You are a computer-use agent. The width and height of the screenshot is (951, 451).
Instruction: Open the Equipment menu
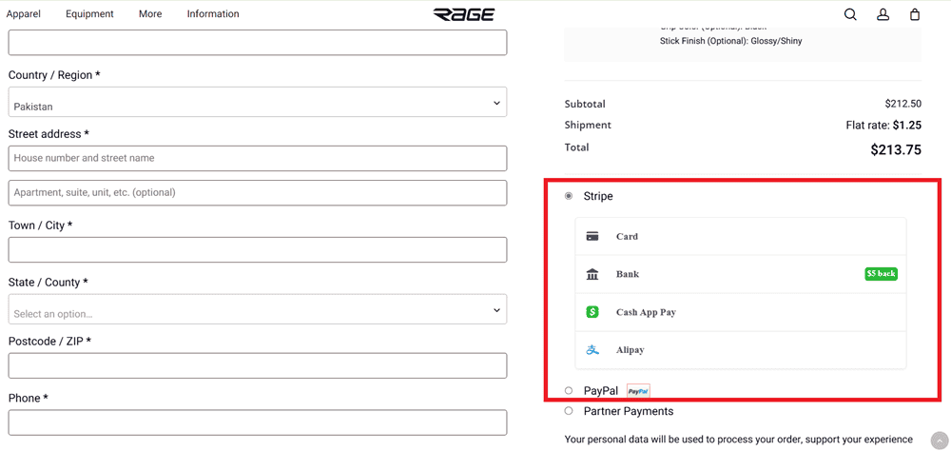[x=89, y=14]
